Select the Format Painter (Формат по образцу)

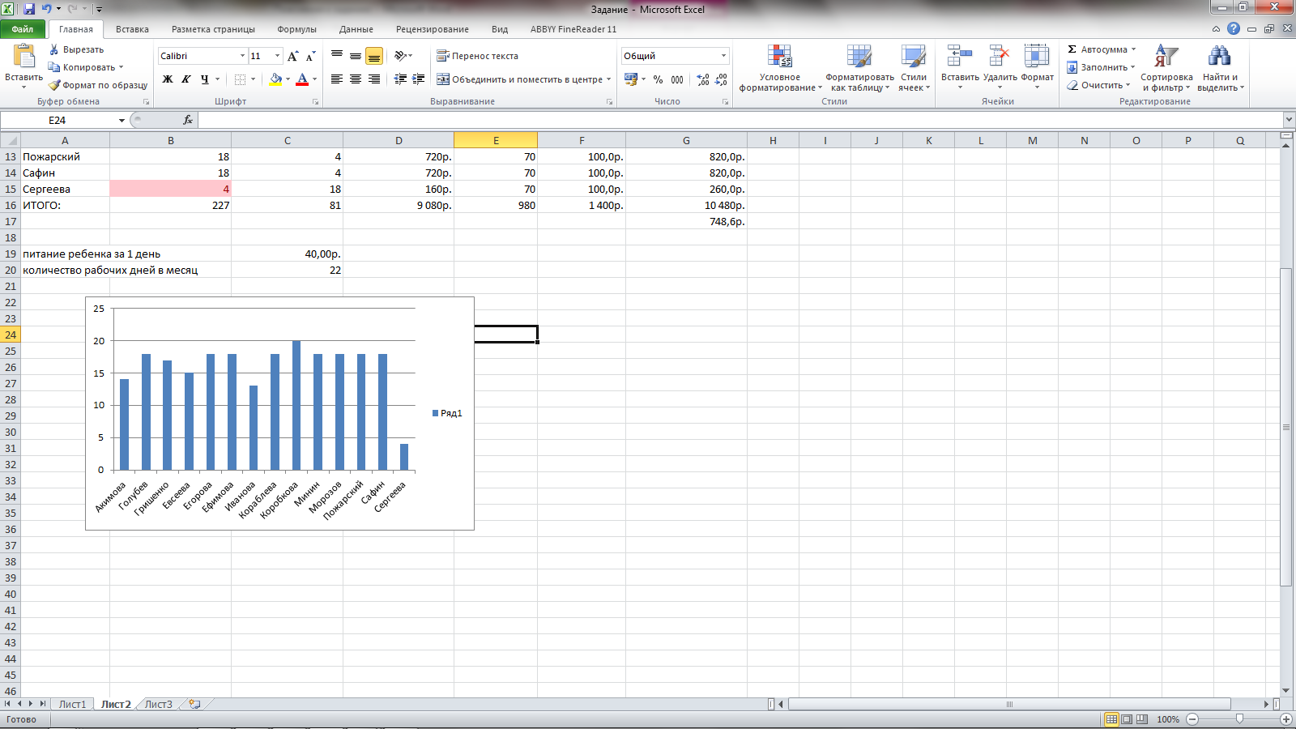98,85
